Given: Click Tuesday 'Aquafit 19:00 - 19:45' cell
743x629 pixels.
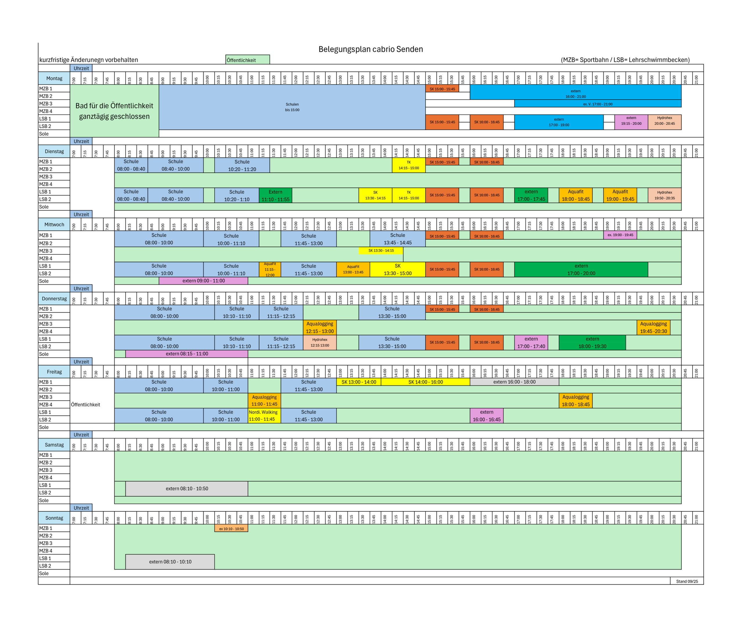Looking at the screenshot, I should [620, 196].
